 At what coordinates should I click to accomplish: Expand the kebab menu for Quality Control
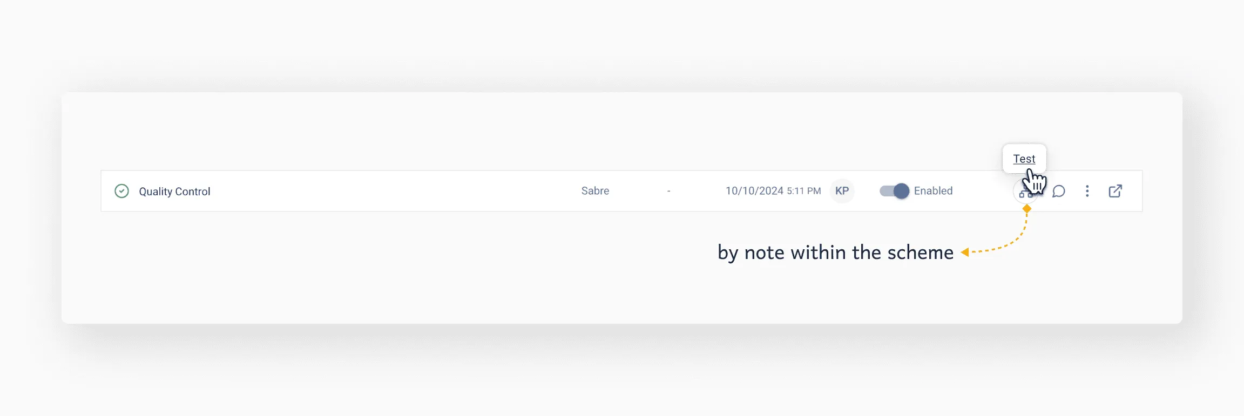coord(1087,191)
